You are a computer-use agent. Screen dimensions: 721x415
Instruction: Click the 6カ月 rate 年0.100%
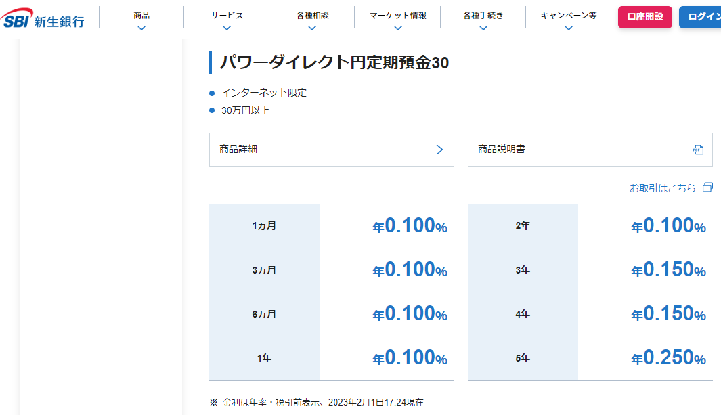click(410, 314)
